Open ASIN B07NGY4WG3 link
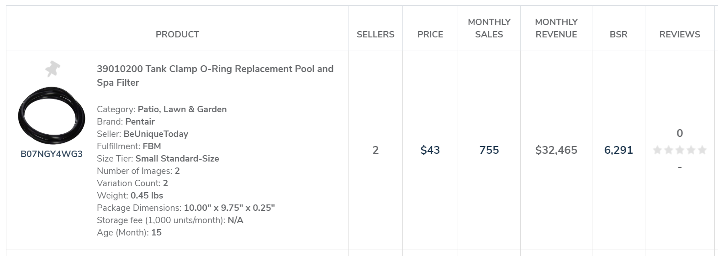This screenshot has width=718, height=256. click(52, 154)
